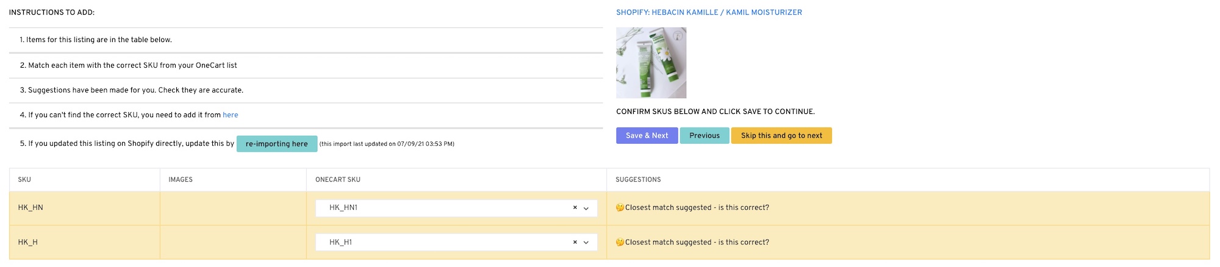Screen dimensions: 1220x267
Task: Click the SKU column header
Action: [x=24, y=180]
